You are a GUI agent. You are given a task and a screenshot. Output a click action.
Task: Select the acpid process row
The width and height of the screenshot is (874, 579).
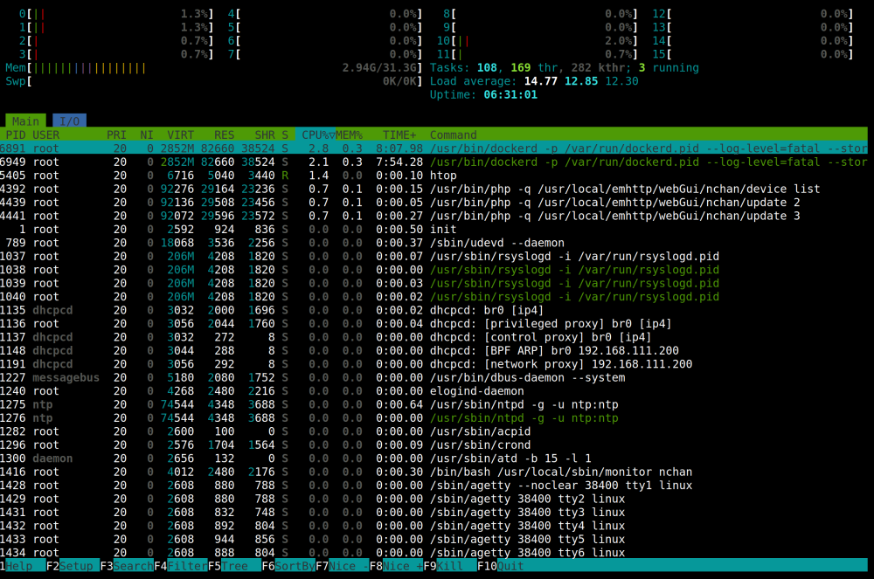click(x=434, y=431)
